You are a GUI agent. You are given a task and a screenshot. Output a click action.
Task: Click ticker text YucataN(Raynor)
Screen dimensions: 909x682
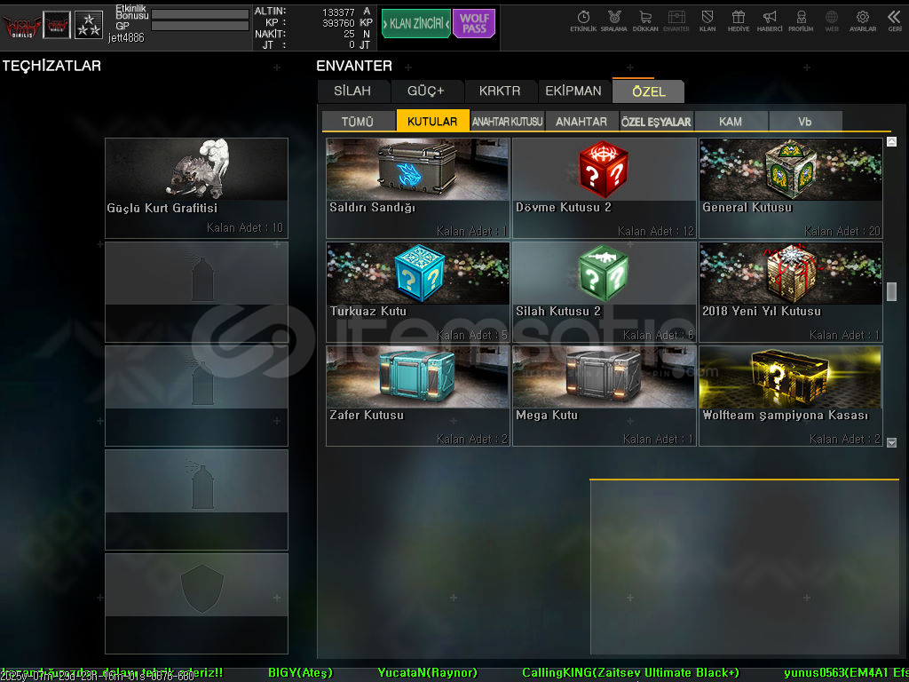click(x=427, y=673)
